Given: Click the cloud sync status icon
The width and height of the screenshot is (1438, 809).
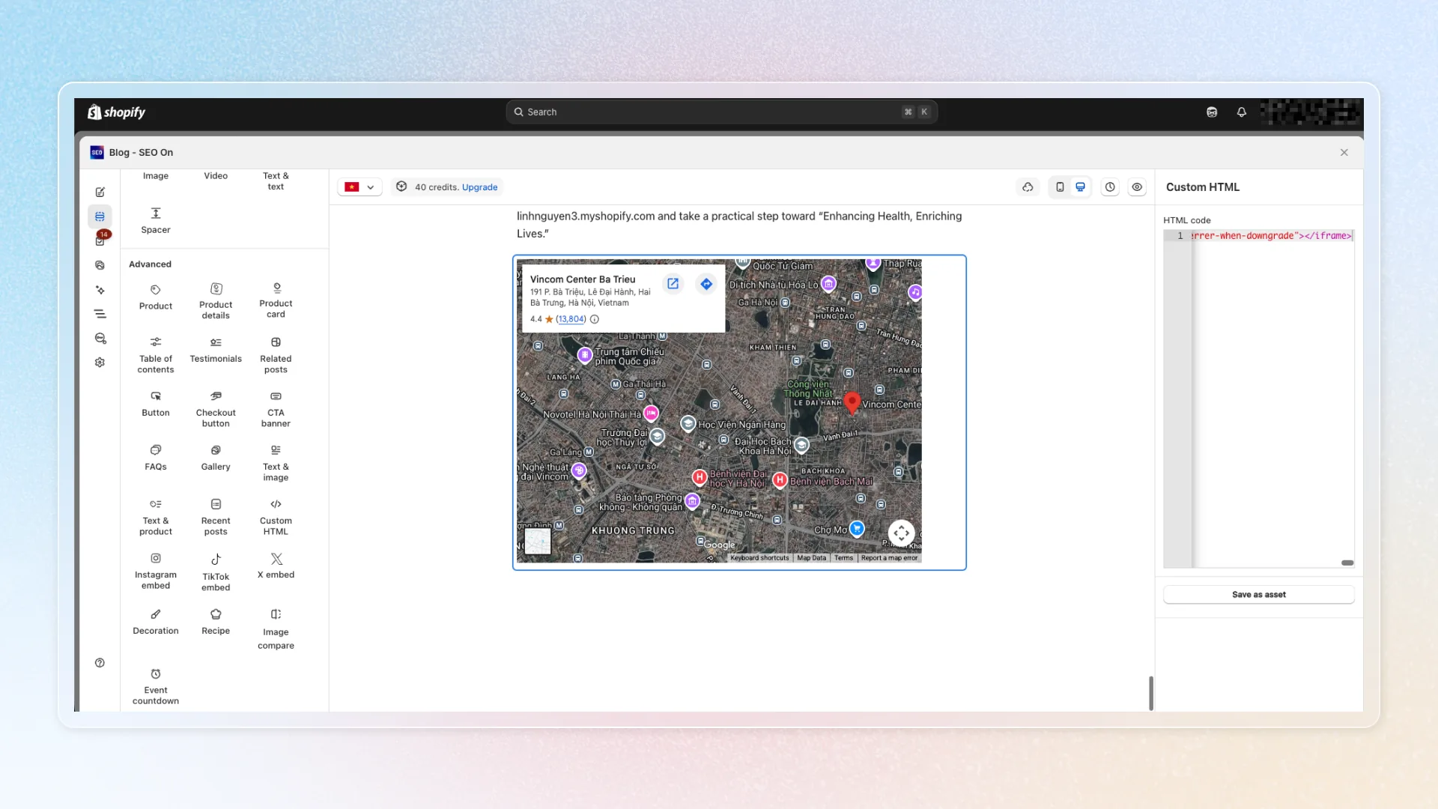Looking at the screenshot, I should 1028,187.
